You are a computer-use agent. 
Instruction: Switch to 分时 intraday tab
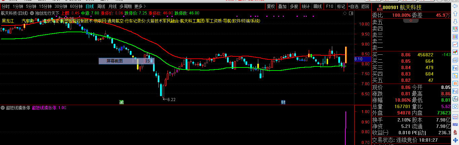pos(5,6)
